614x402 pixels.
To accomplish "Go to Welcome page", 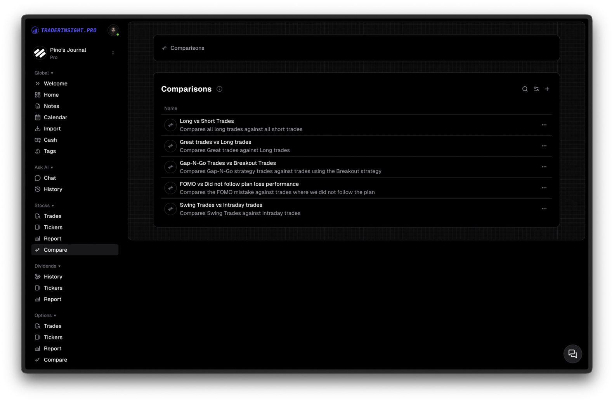I will [75, 84].
